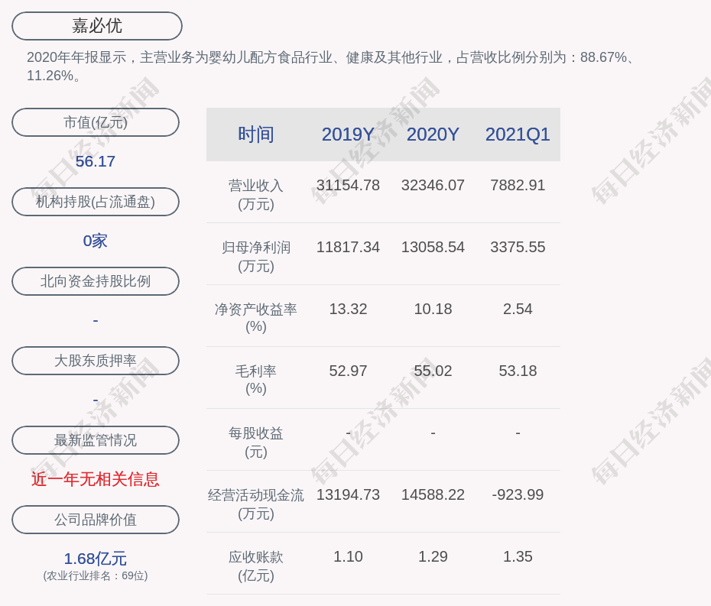
Task: Open the 北向资金持股比例 pill
Action: click(x=96, y=281)
